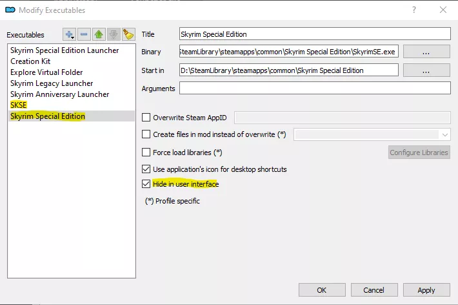Click OK button
The image size is (458, 305).
tap(322, 290)
